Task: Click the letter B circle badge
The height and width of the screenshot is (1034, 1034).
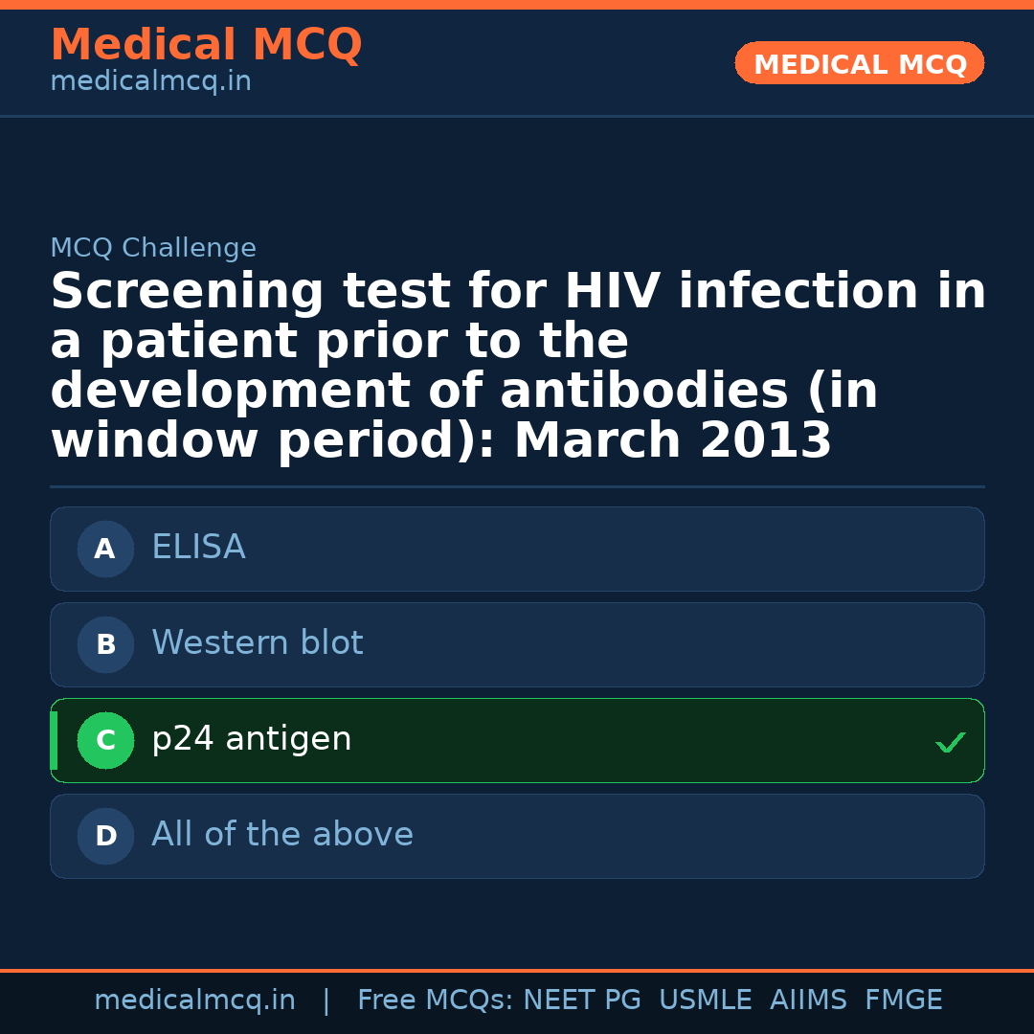Action: [x=105, y=644]
